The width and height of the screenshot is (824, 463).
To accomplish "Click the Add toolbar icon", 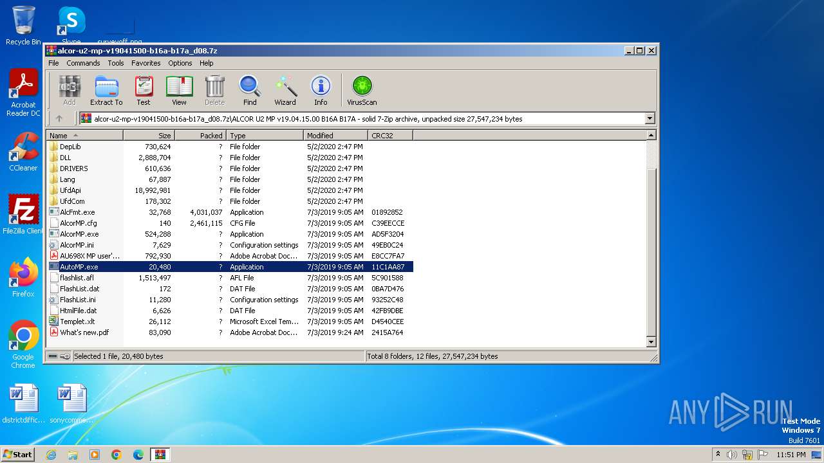I will 70,91.
